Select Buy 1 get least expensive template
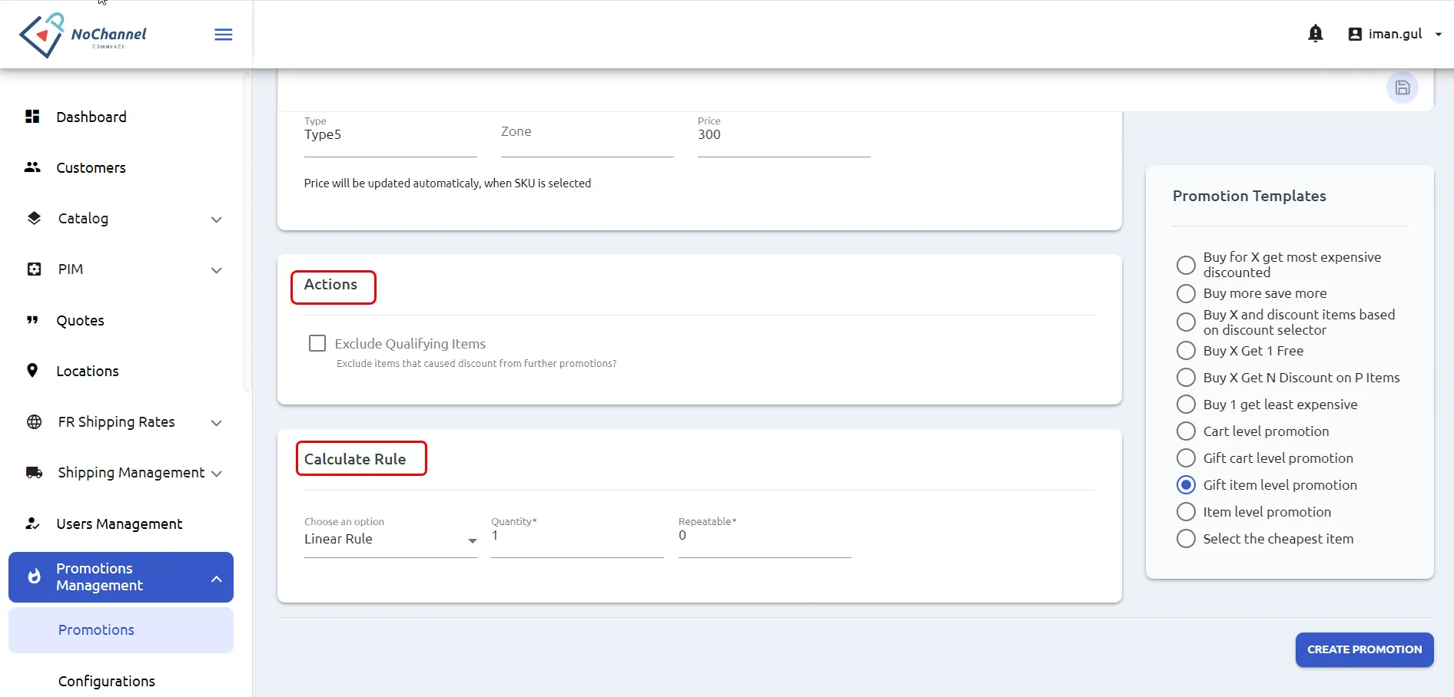Screen dimensions: 1454x697 [x=1186, y=405]
